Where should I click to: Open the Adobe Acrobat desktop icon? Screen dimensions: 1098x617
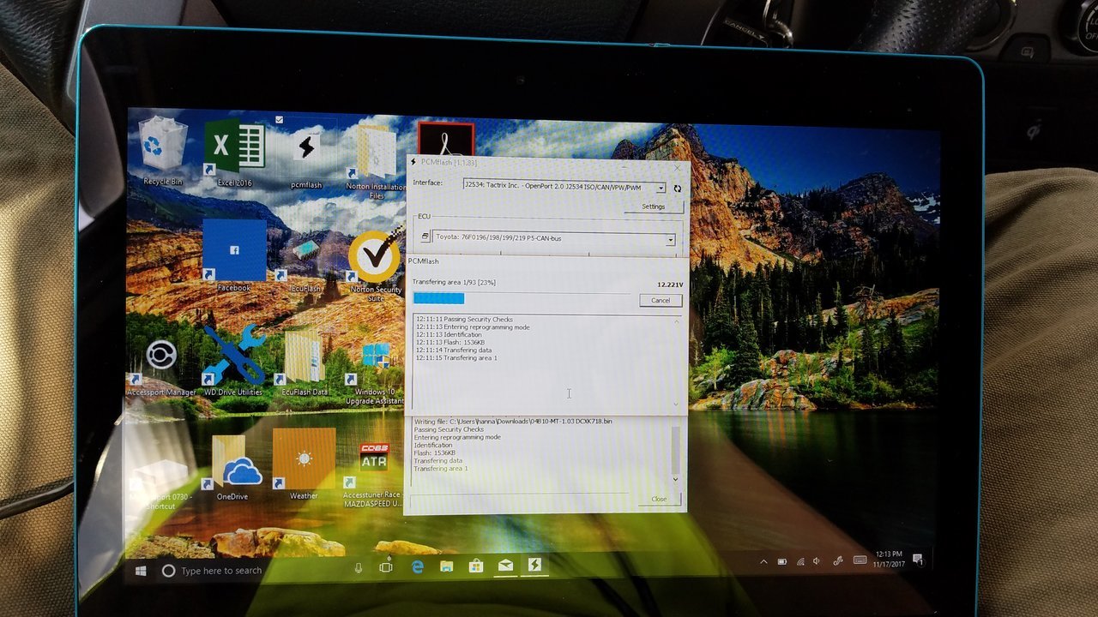pyautogui.click(x=445, y=139)
